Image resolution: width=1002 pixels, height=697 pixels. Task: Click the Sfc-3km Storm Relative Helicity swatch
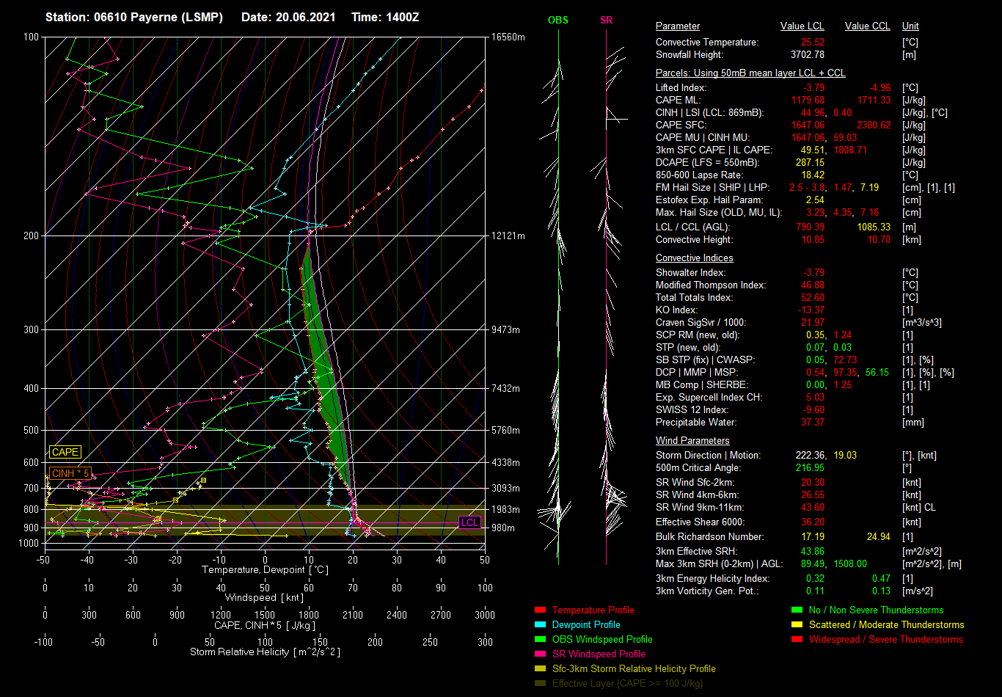(x=541, y=669)
